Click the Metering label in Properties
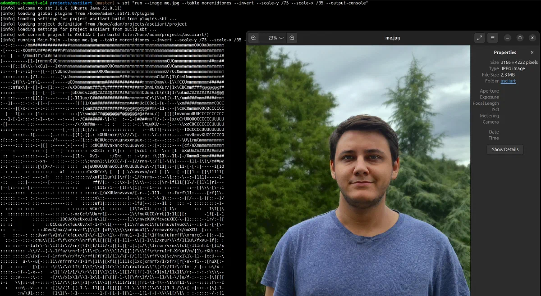The image size is (541, 296). [490, 116]
